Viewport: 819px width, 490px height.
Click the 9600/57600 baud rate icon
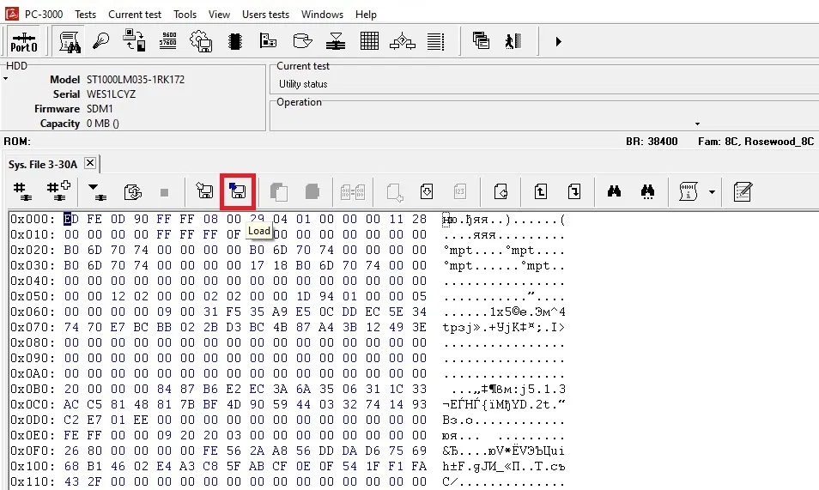click(167, 41)
